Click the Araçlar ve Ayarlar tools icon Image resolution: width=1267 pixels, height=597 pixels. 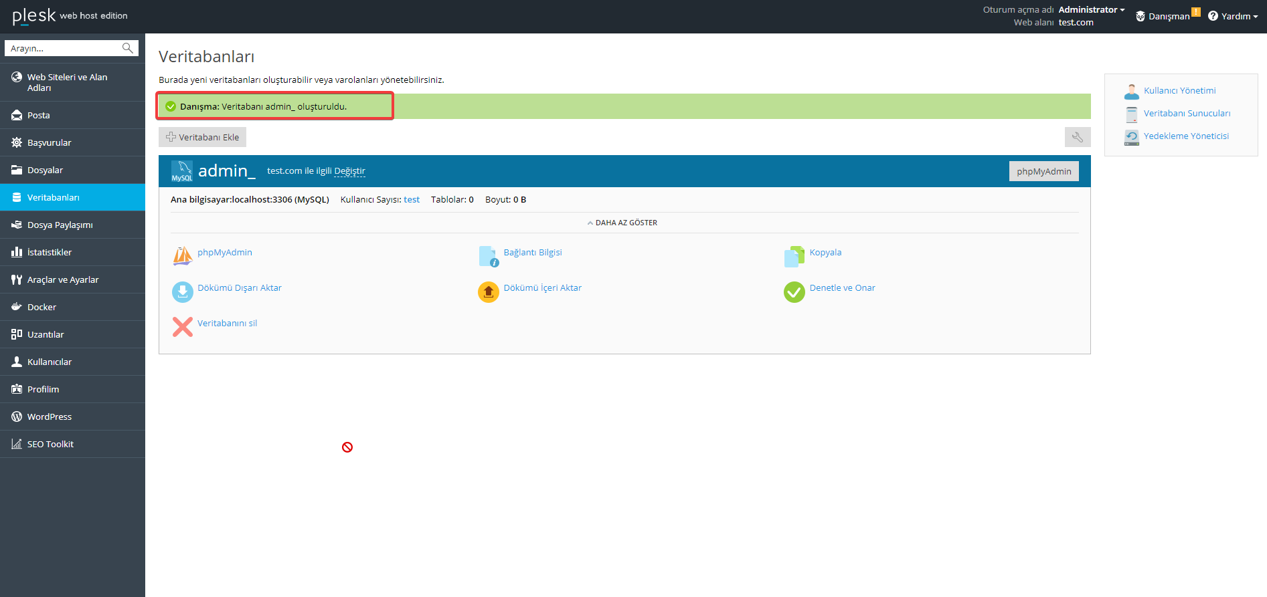pyautogui.click(x=17, y=279)
